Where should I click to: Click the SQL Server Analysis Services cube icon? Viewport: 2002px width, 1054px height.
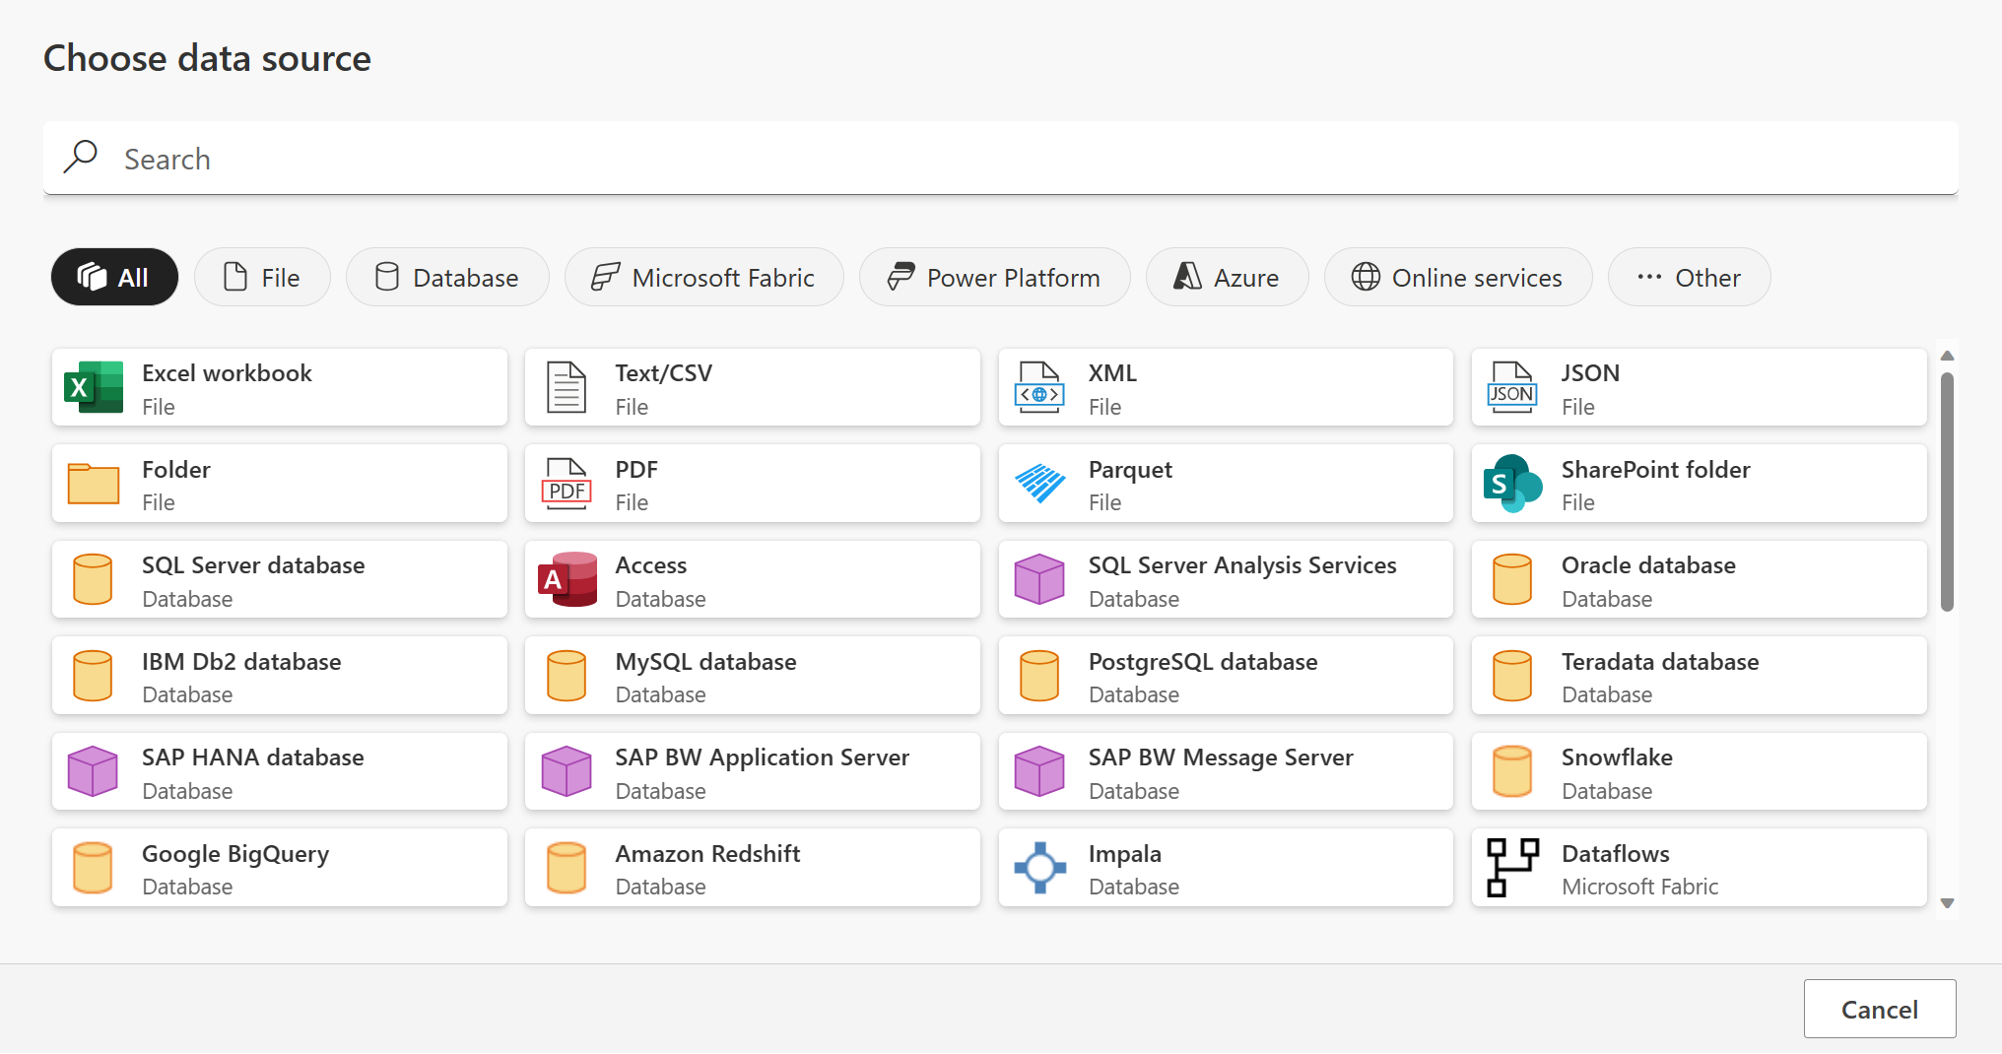pyautogui.click(x=1038, y=579)
